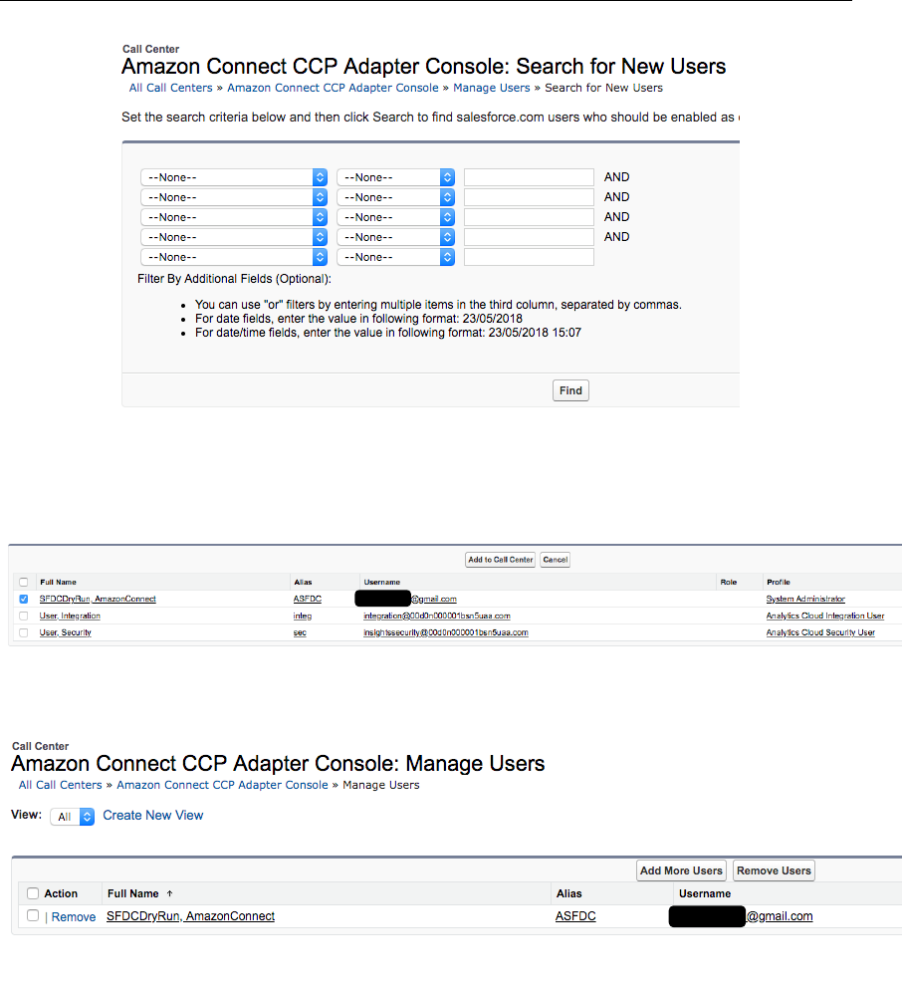Screen dimensions: 902x990
Task: Open Analytics Cloud Security User profile
Action: (x=820, y=632)
